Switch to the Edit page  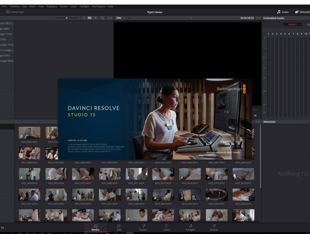pyautogui.click(x=119, y=228)
